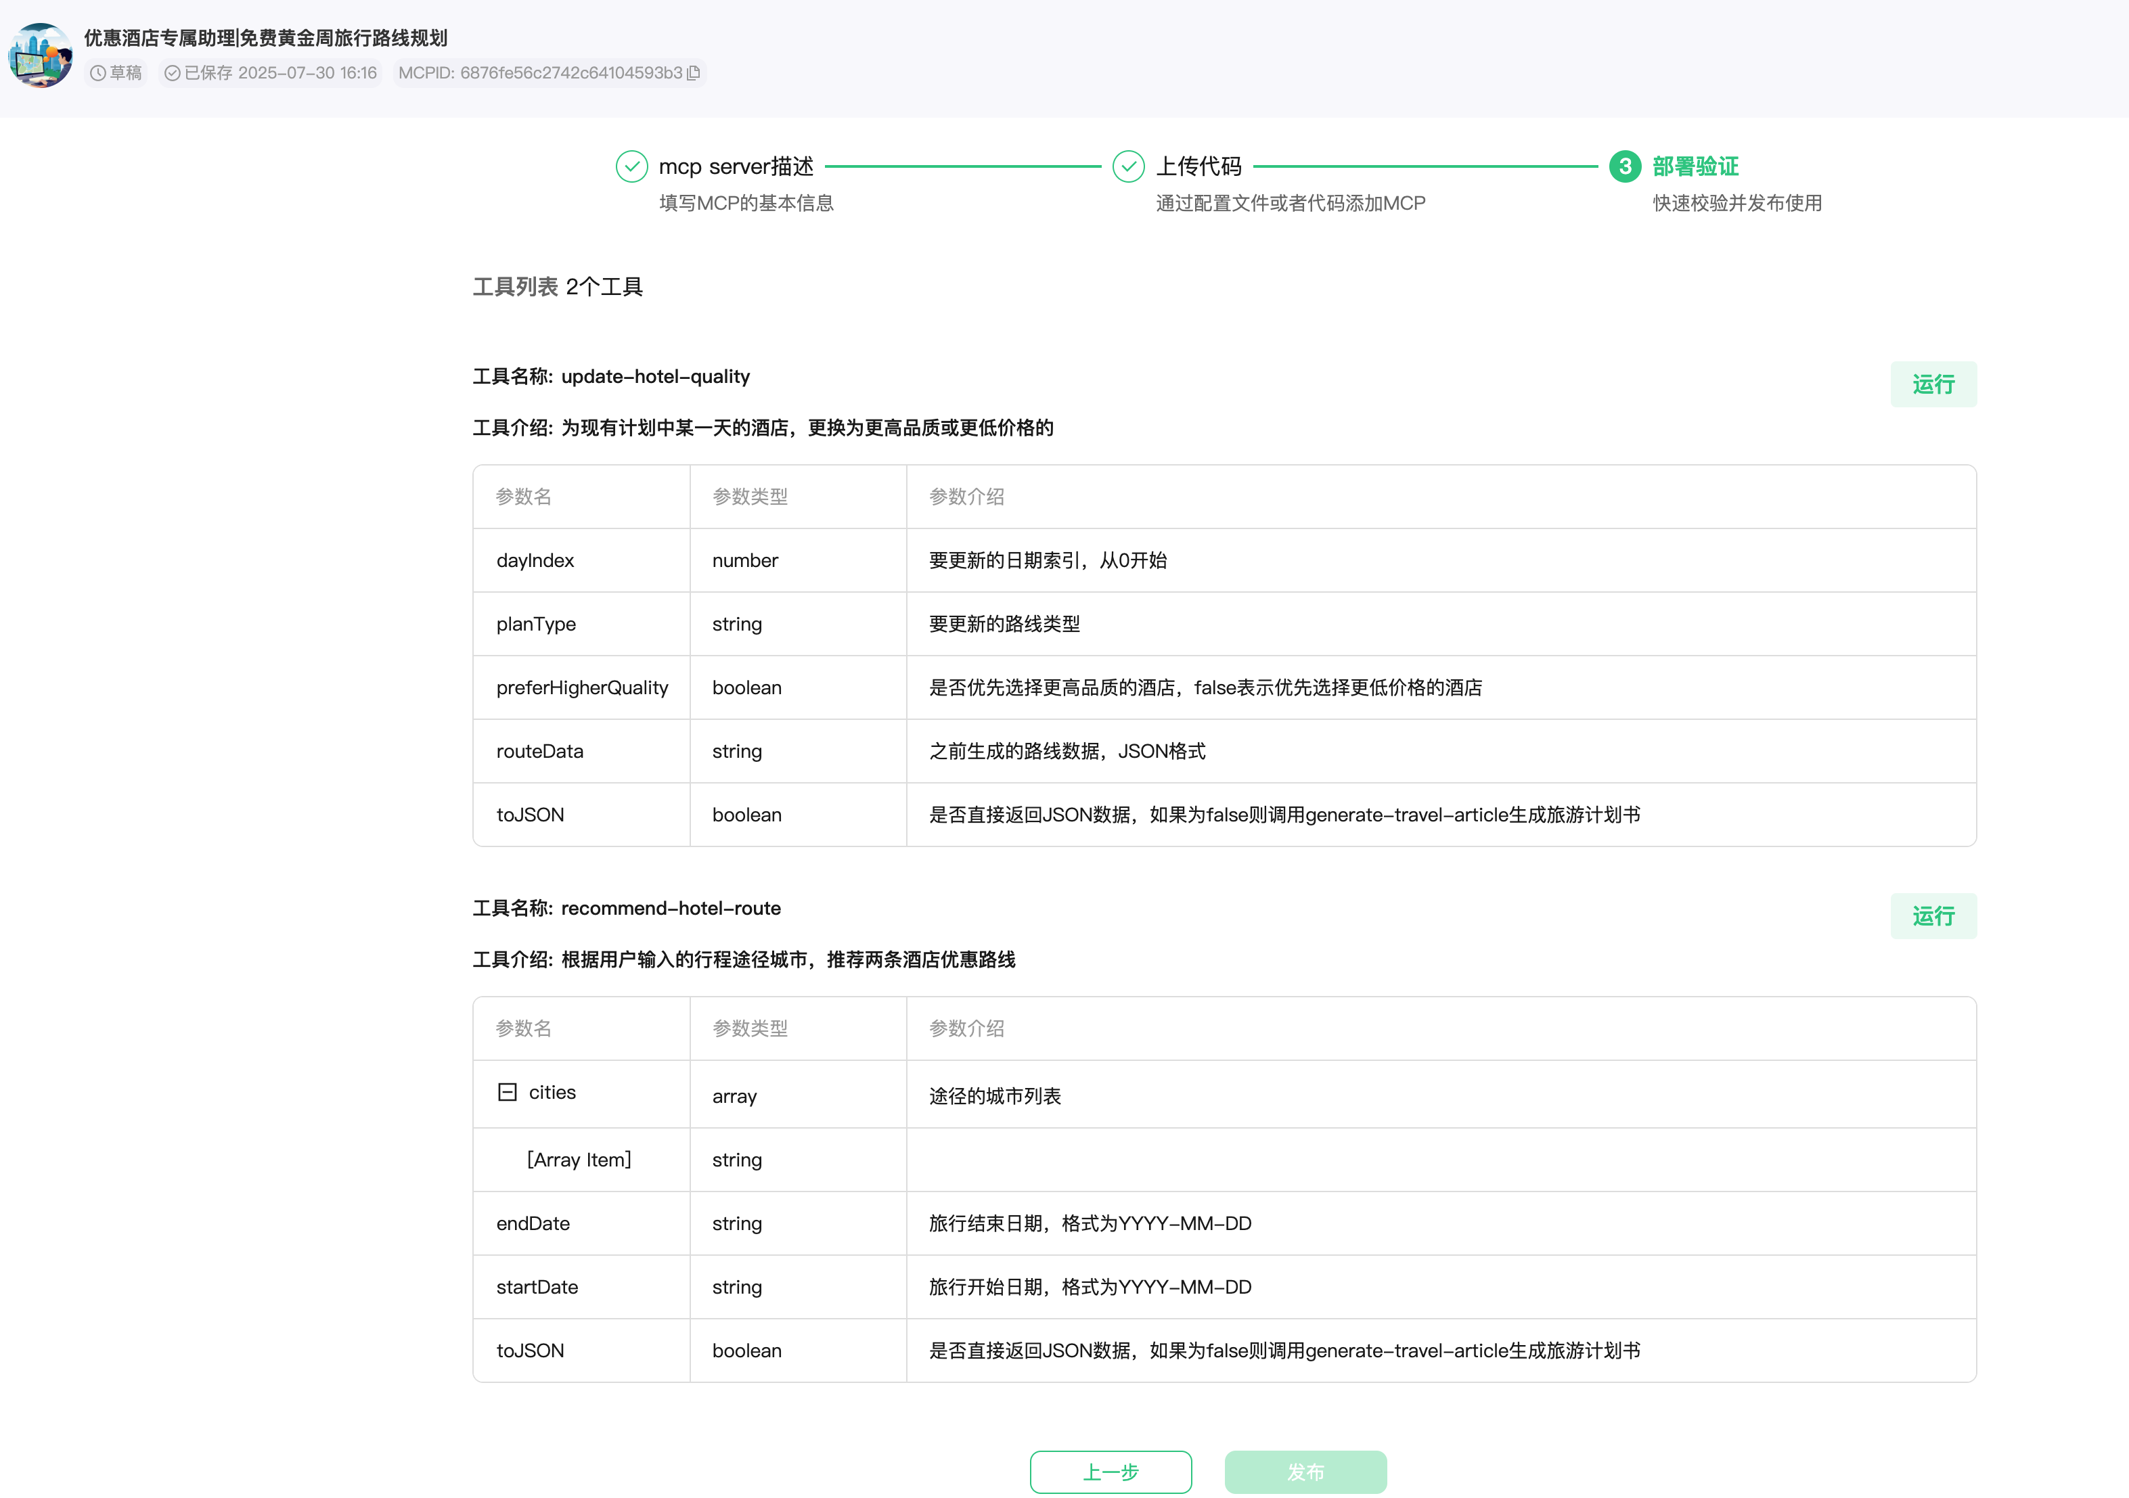Click the clock icon on the 草稿 badge

(97, 73)
